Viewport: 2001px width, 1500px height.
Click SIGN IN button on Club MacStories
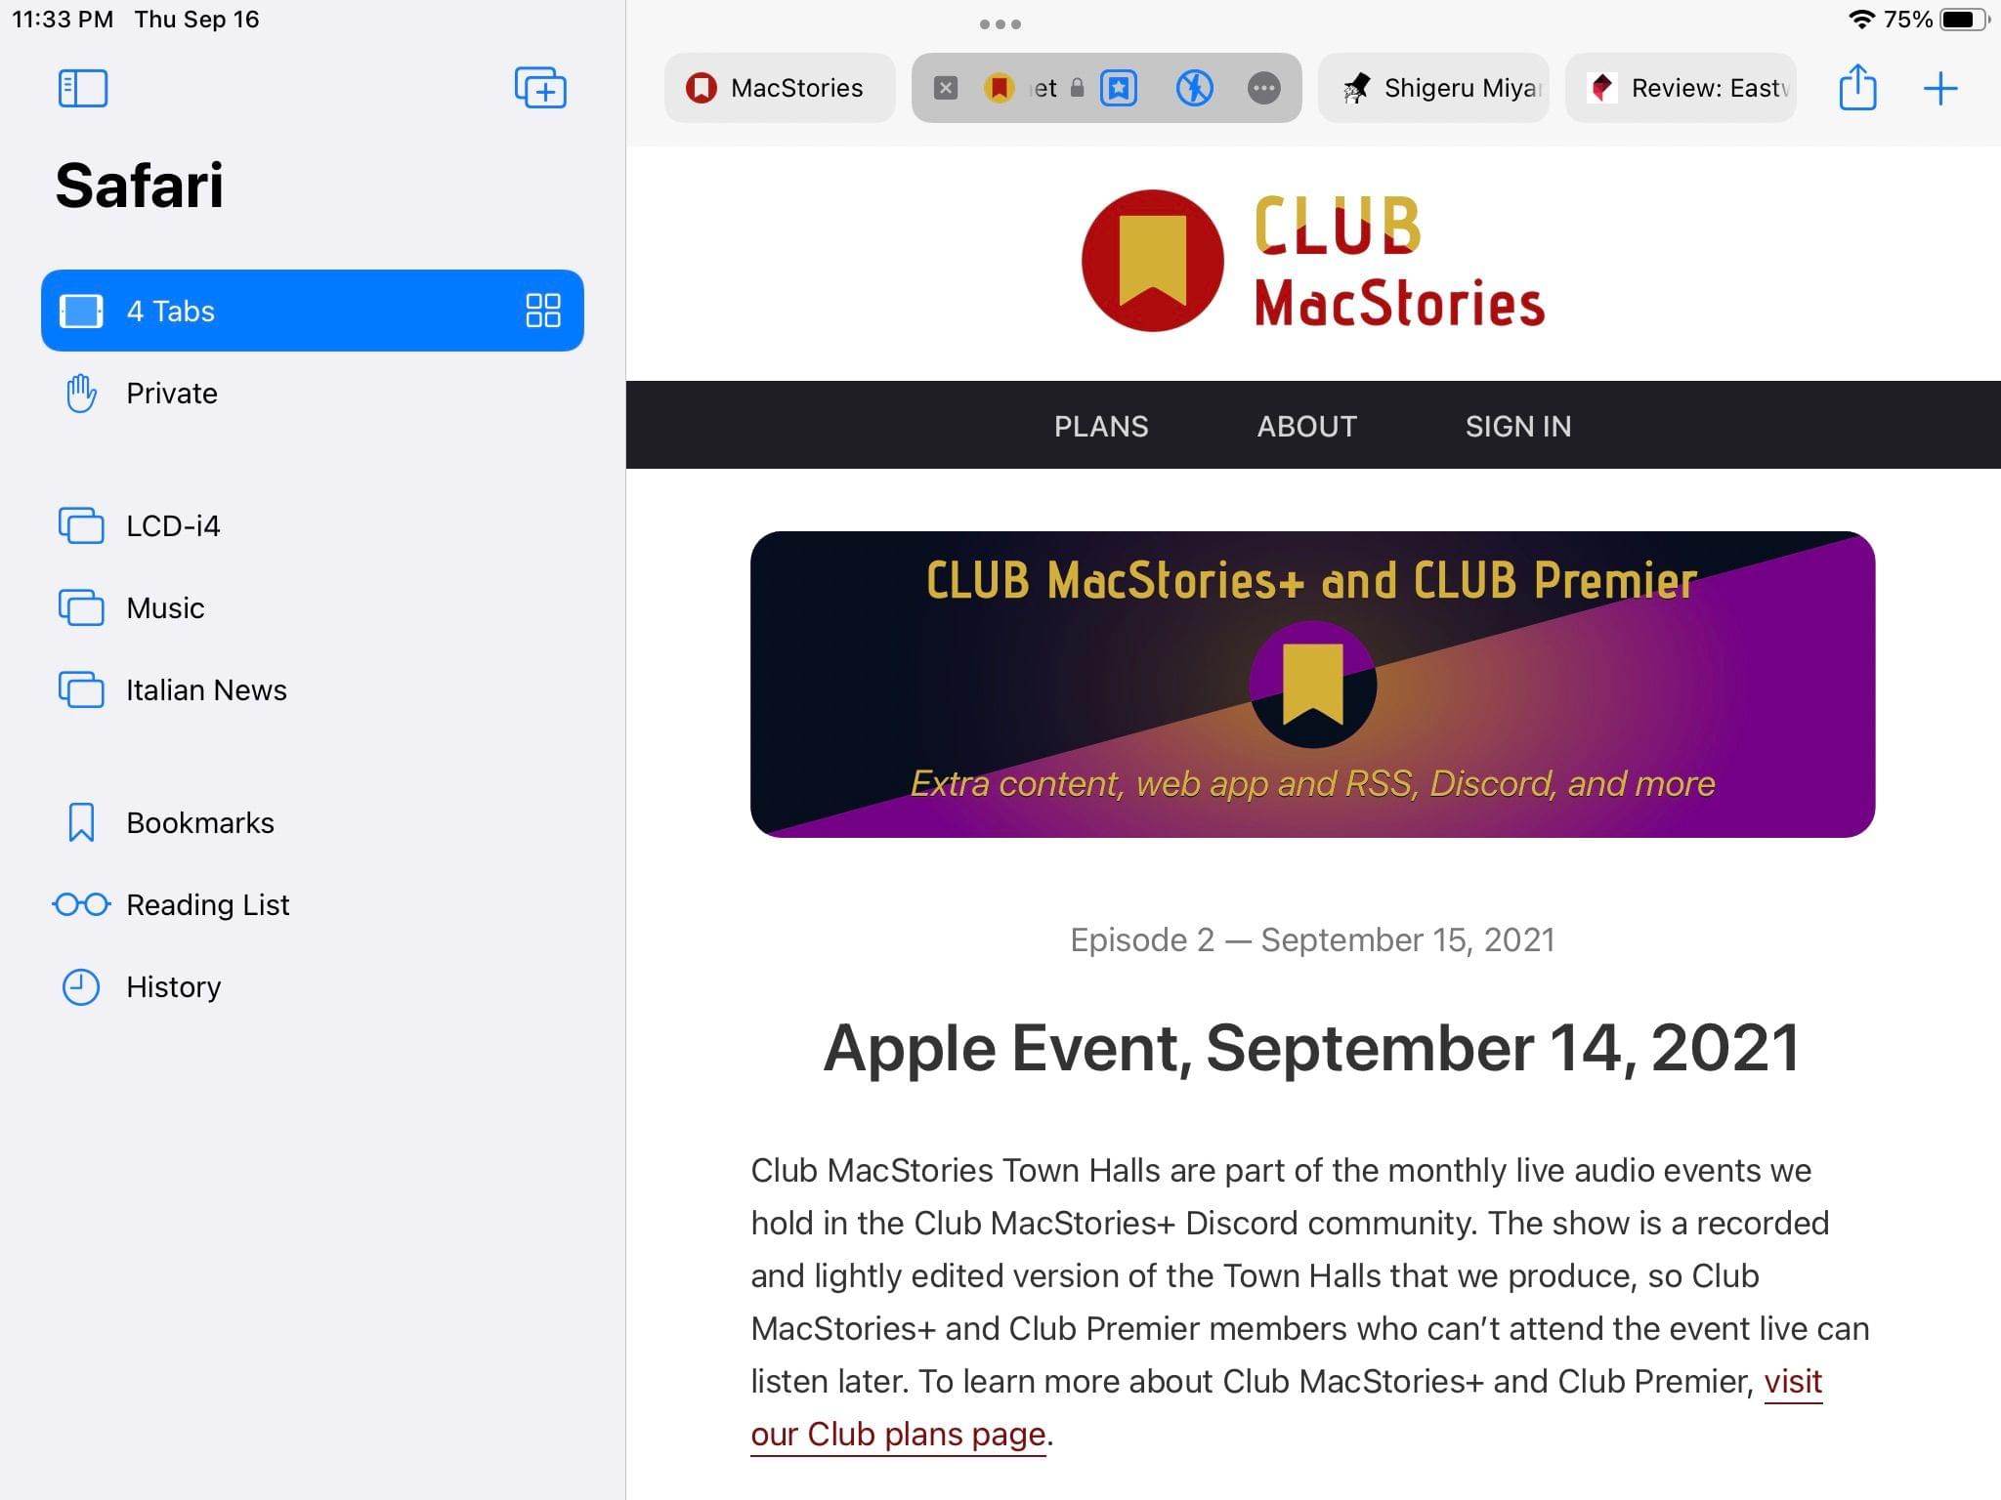click(1517, 424)
